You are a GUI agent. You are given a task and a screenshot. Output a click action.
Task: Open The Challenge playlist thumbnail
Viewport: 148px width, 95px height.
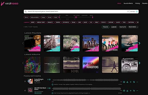(x=33, y=43)
